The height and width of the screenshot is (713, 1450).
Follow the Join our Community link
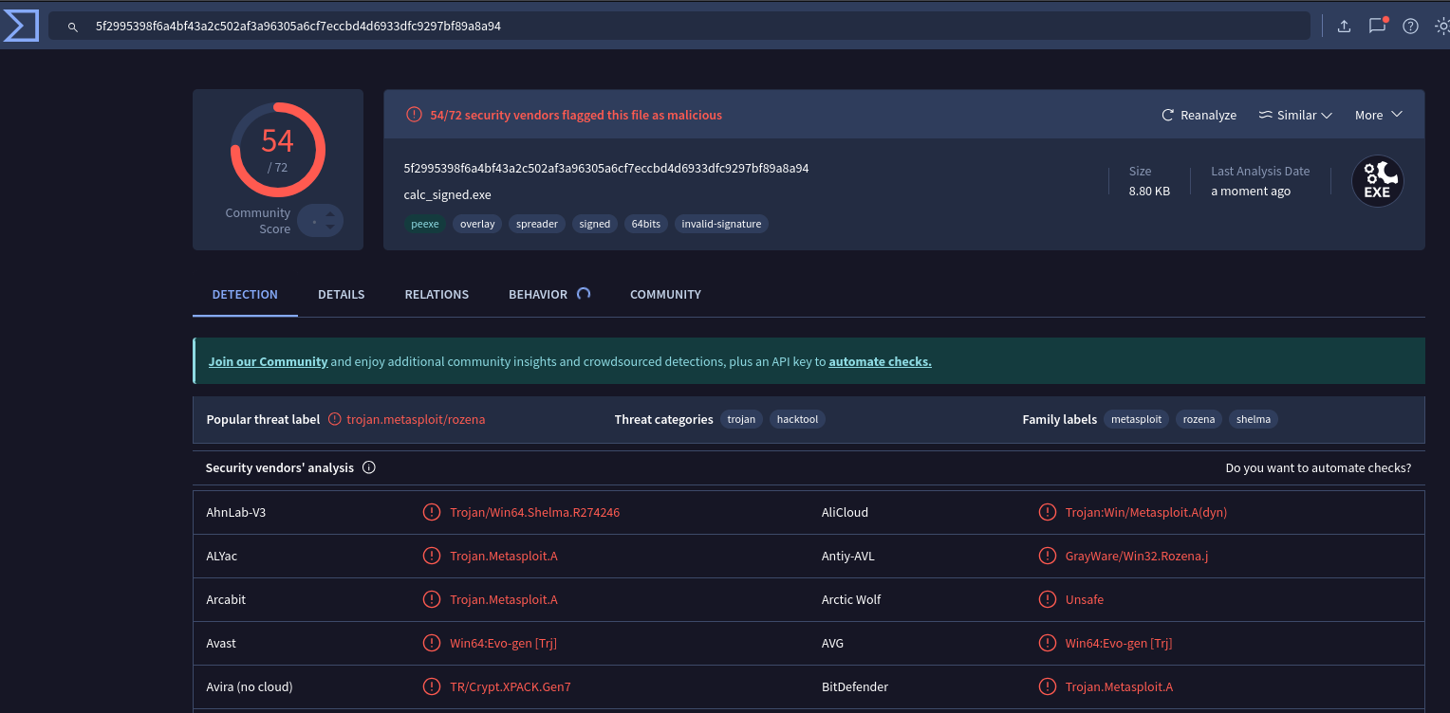[x=268, y=361]
